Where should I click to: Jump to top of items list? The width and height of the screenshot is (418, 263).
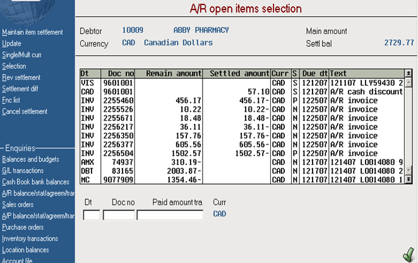tap(408, 73)
